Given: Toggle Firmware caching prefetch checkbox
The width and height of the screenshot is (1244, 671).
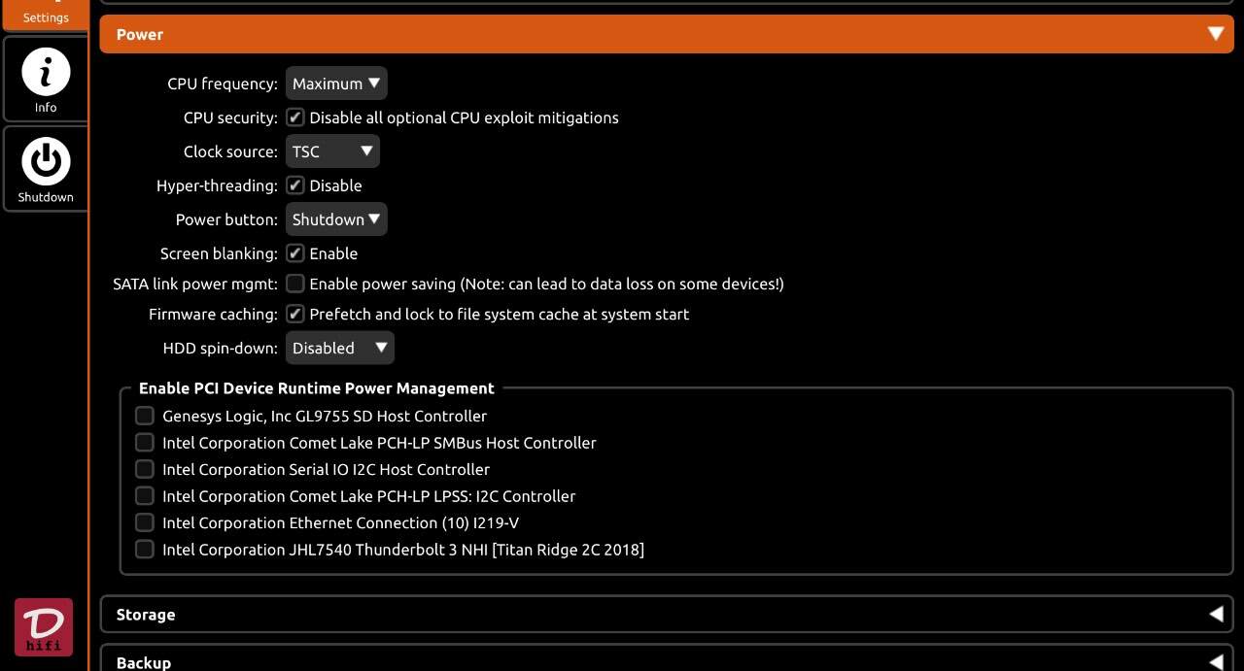Looking at the screenshot, I should click(295, 315).
